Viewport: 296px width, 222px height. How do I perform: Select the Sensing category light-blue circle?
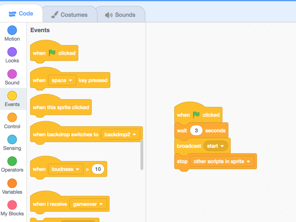[12, 140]
